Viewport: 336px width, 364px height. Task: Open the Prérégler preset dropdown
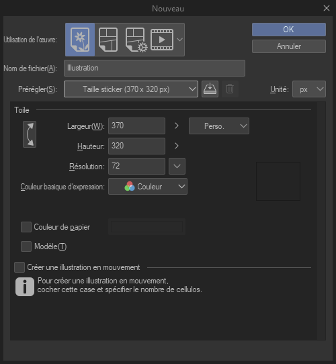(131, 89)
